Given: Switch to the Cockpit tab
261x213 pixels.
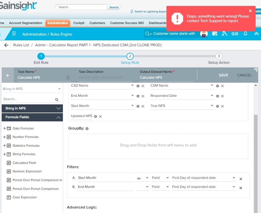Looking at the screenshot, I should click(x=79, y=23).
